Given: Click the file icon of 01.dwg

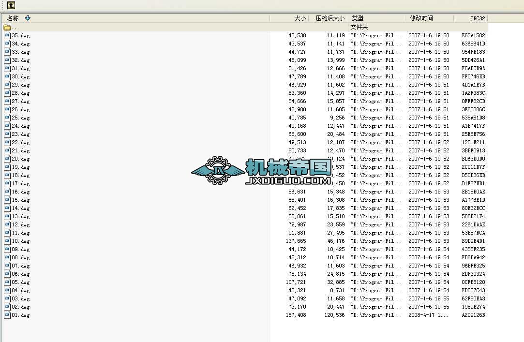Looking at the screenshot, I should 7,315.
